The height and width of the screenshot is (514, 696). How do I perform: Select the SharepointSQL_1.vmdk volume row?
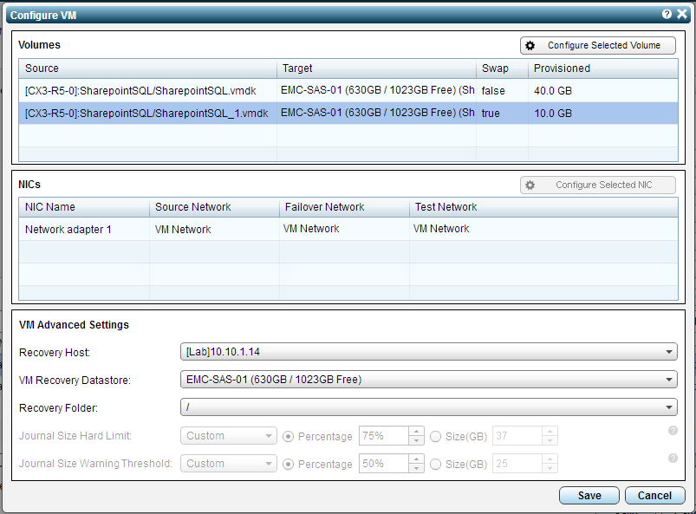(147, 114)
